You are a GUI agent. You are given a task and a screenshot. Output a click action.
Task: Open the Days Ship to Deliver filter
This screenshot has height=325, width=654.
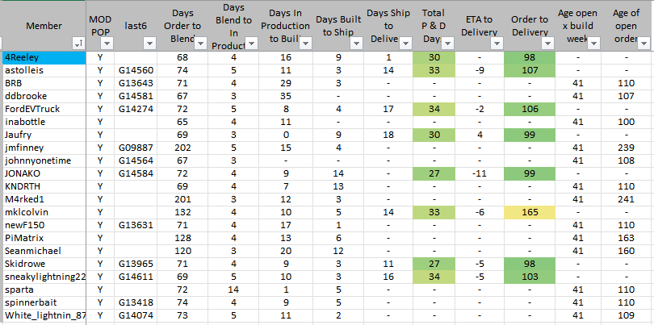(x=405, y=43)
